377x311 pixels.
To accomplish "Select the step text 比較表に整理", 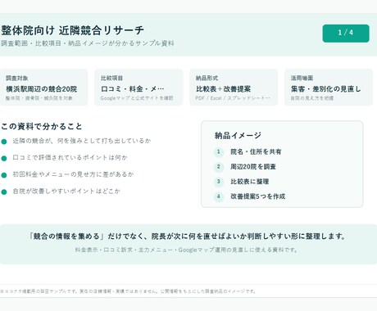I will coord(250,182).
